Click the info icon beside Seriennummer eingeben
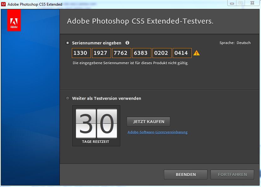The height and width of the screenshot is (187, 261). click(127, 43)
